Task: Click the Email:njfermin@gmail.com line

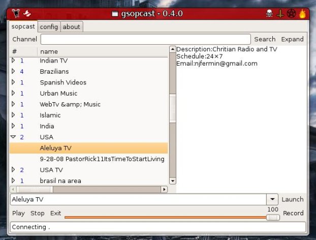Action: (x=217, y=64)
